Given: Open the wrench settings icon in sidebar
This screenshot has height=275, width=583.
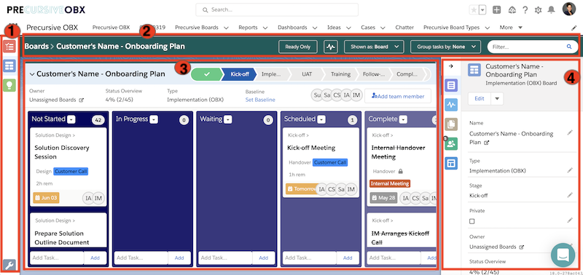Looking at the screenshot, I should pos(9,265).
